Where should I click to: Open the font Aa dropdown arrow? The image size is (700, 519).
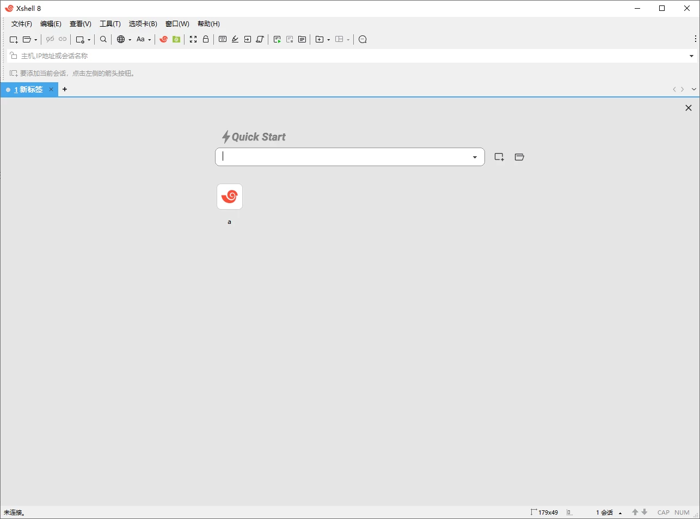[x=150, y=40]
